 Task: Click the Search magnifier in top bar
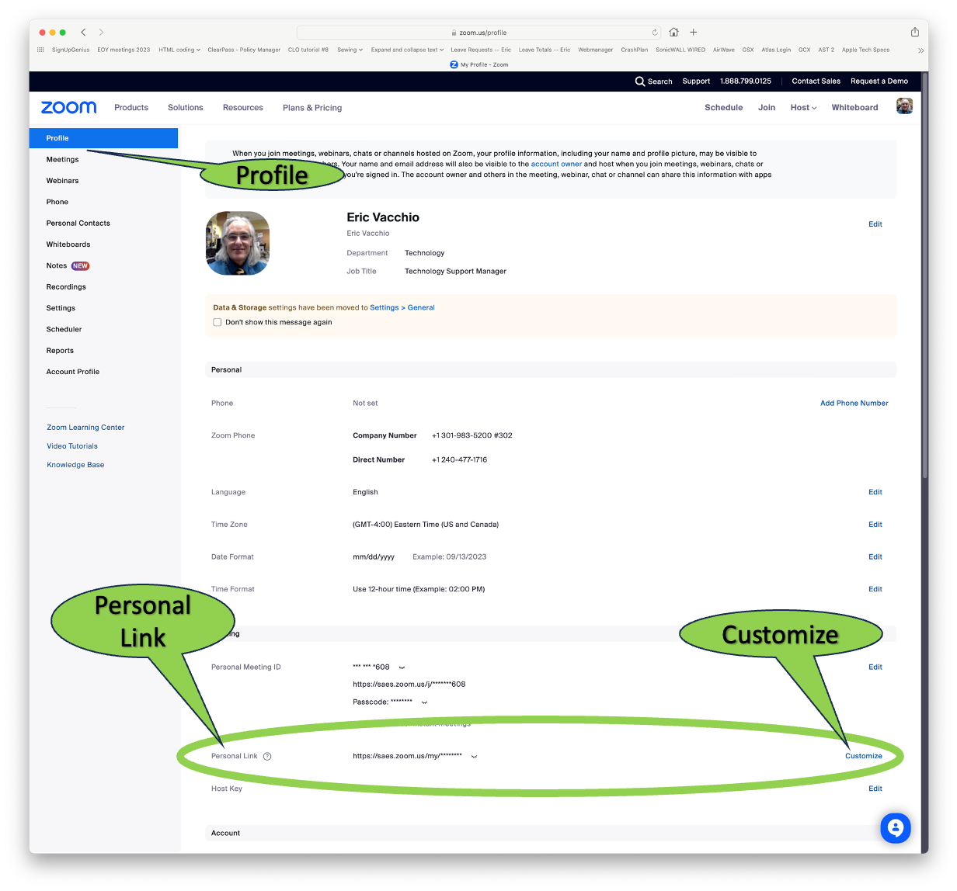(640, 81)
